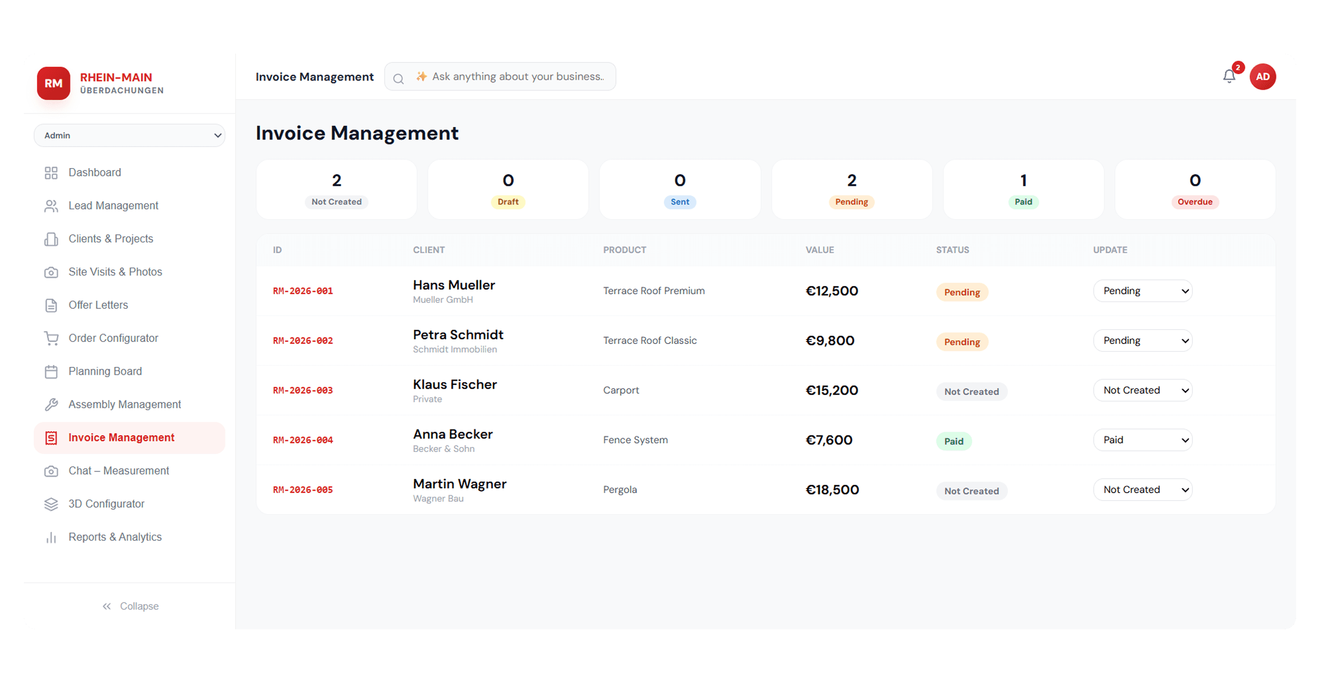Image resolution: width=1320 pixels, height=683 pixels.
Task: Click the Order Configurator cart icon
Action: (51, 339)
